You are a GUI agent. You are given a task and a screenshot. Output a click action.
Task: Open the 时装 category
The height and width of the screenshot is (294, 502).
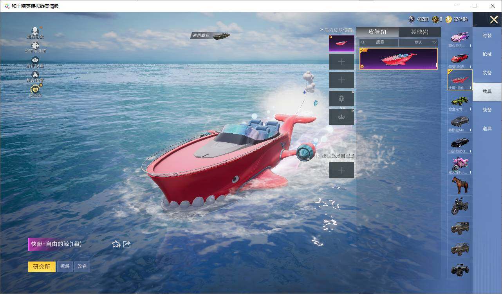[487, 36]
